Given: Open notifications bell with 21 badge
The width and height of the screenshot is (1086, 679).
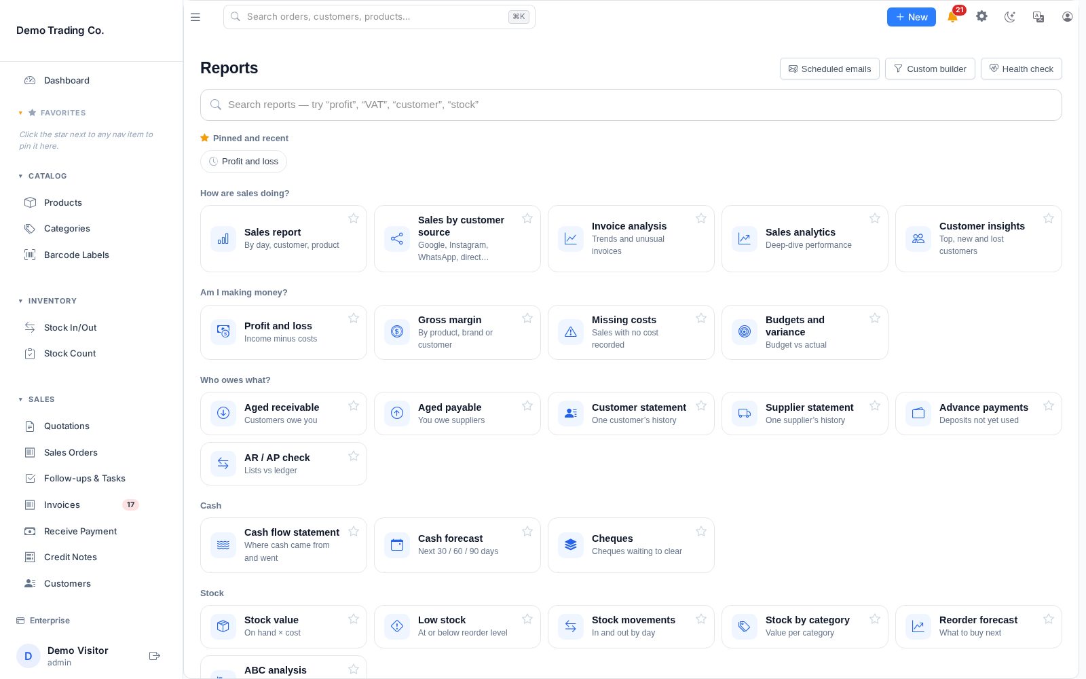Looking at the screenshot, I should pyautogui.click(x=953, y=17).
